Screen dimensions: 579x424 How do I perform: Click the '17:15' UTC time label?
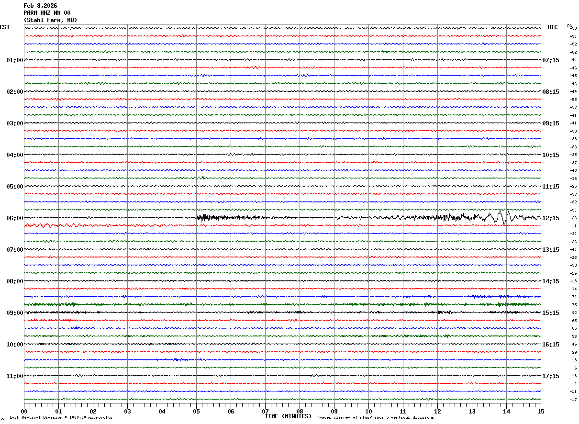click(x=551, y=376)
